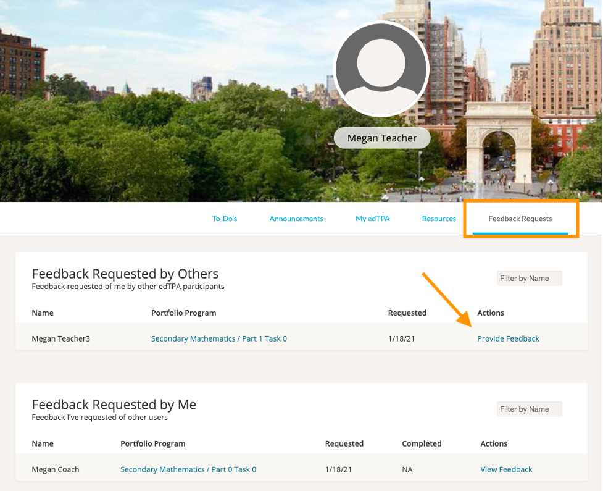Click the profile avatar placeholder icon
This screenshot has width=603, height=491.
(x=381, y=69)
